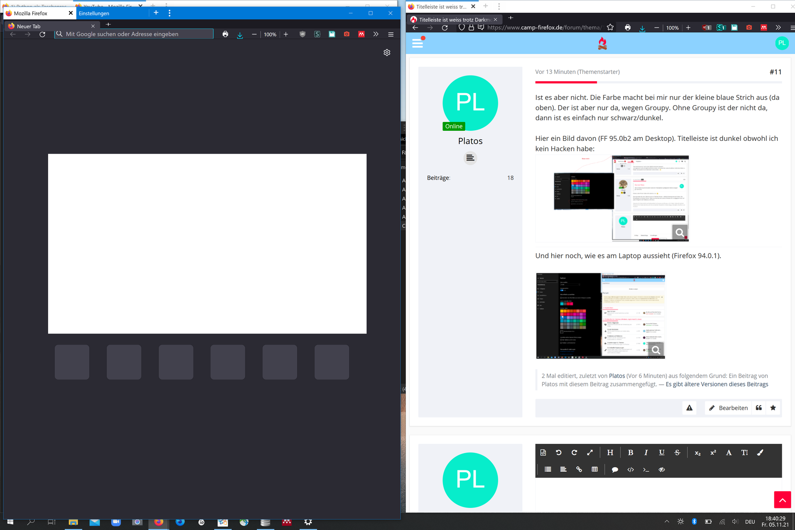The height and width of the screenshot is (530, 795).
Task: Insert a quote with the speech bubble icon
Action: 615,469
